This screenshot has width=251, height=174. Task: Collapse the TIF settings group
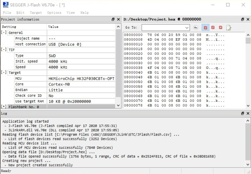pos(4,50)
